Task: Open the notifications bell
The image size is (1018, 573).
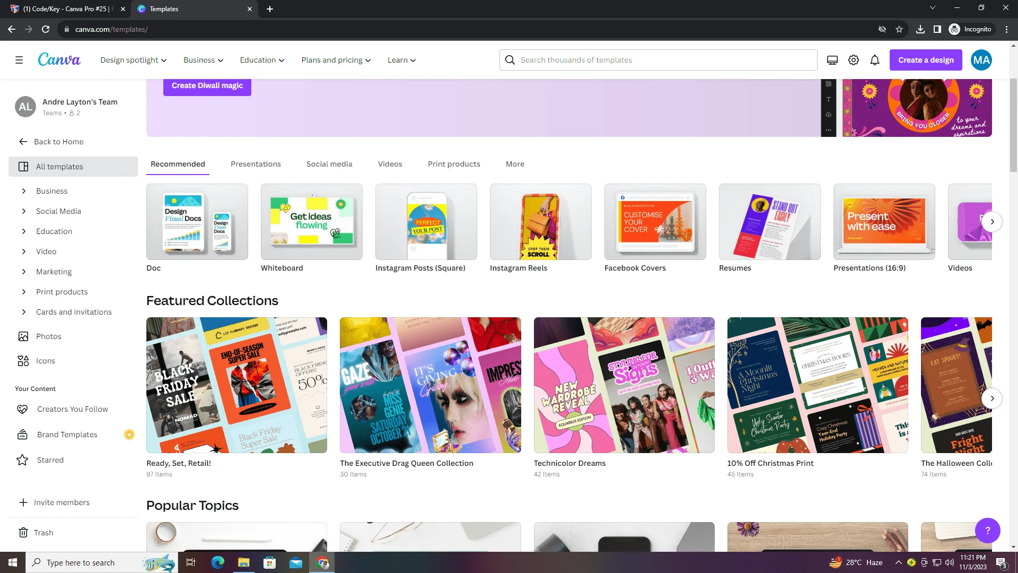Action: coord(875,60)
